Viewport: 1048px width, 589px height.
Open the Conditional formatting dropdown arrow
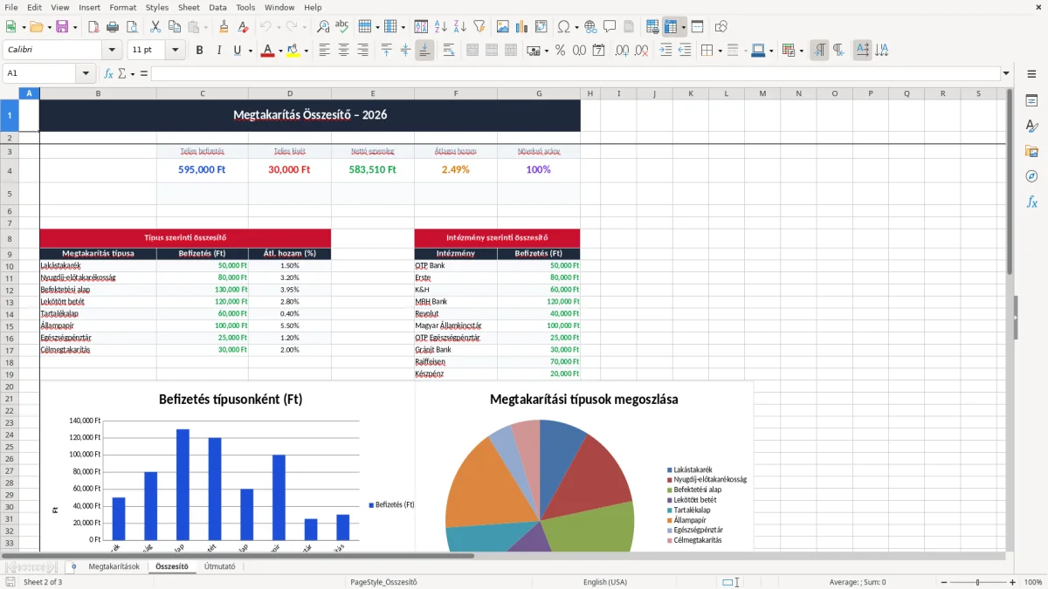[801, 51]
